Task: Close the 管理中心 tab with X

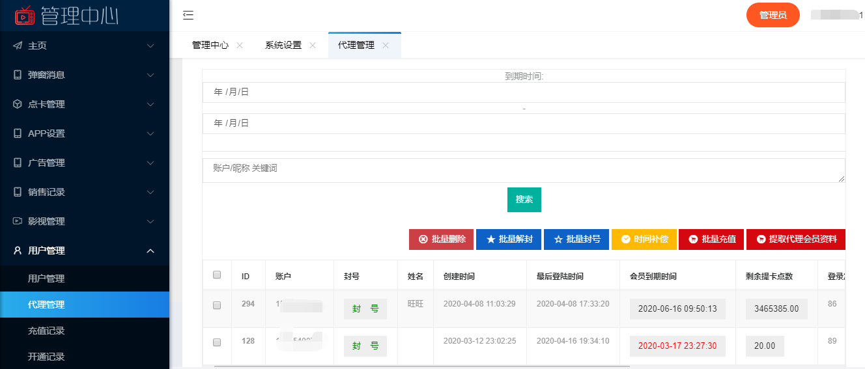Action: click(240, 46)
